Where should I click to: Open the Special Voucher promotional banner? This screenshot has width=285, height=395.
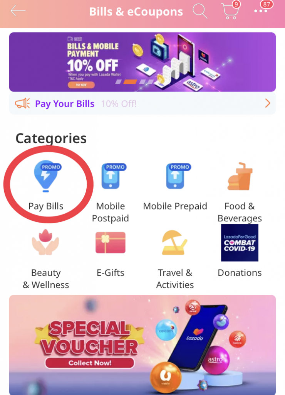[x=142, y=345]
